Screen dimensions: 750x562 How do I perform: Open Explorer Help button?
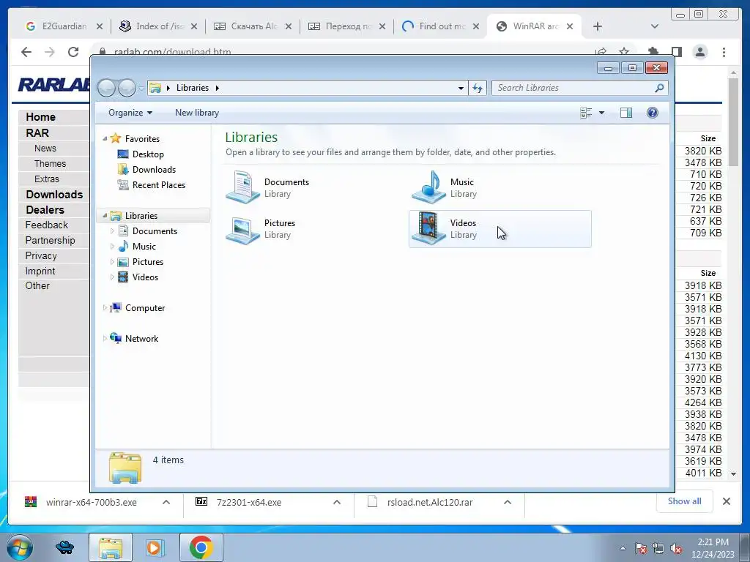[x=653, y=113]
